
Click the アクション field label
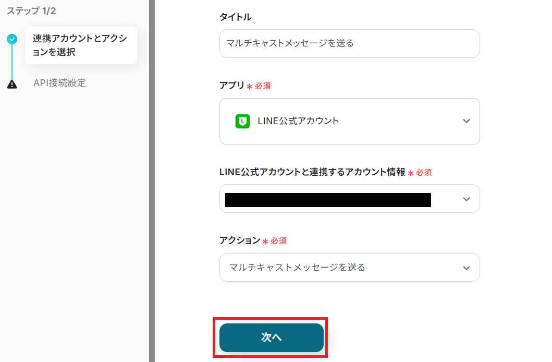click(x=239, y=240)
